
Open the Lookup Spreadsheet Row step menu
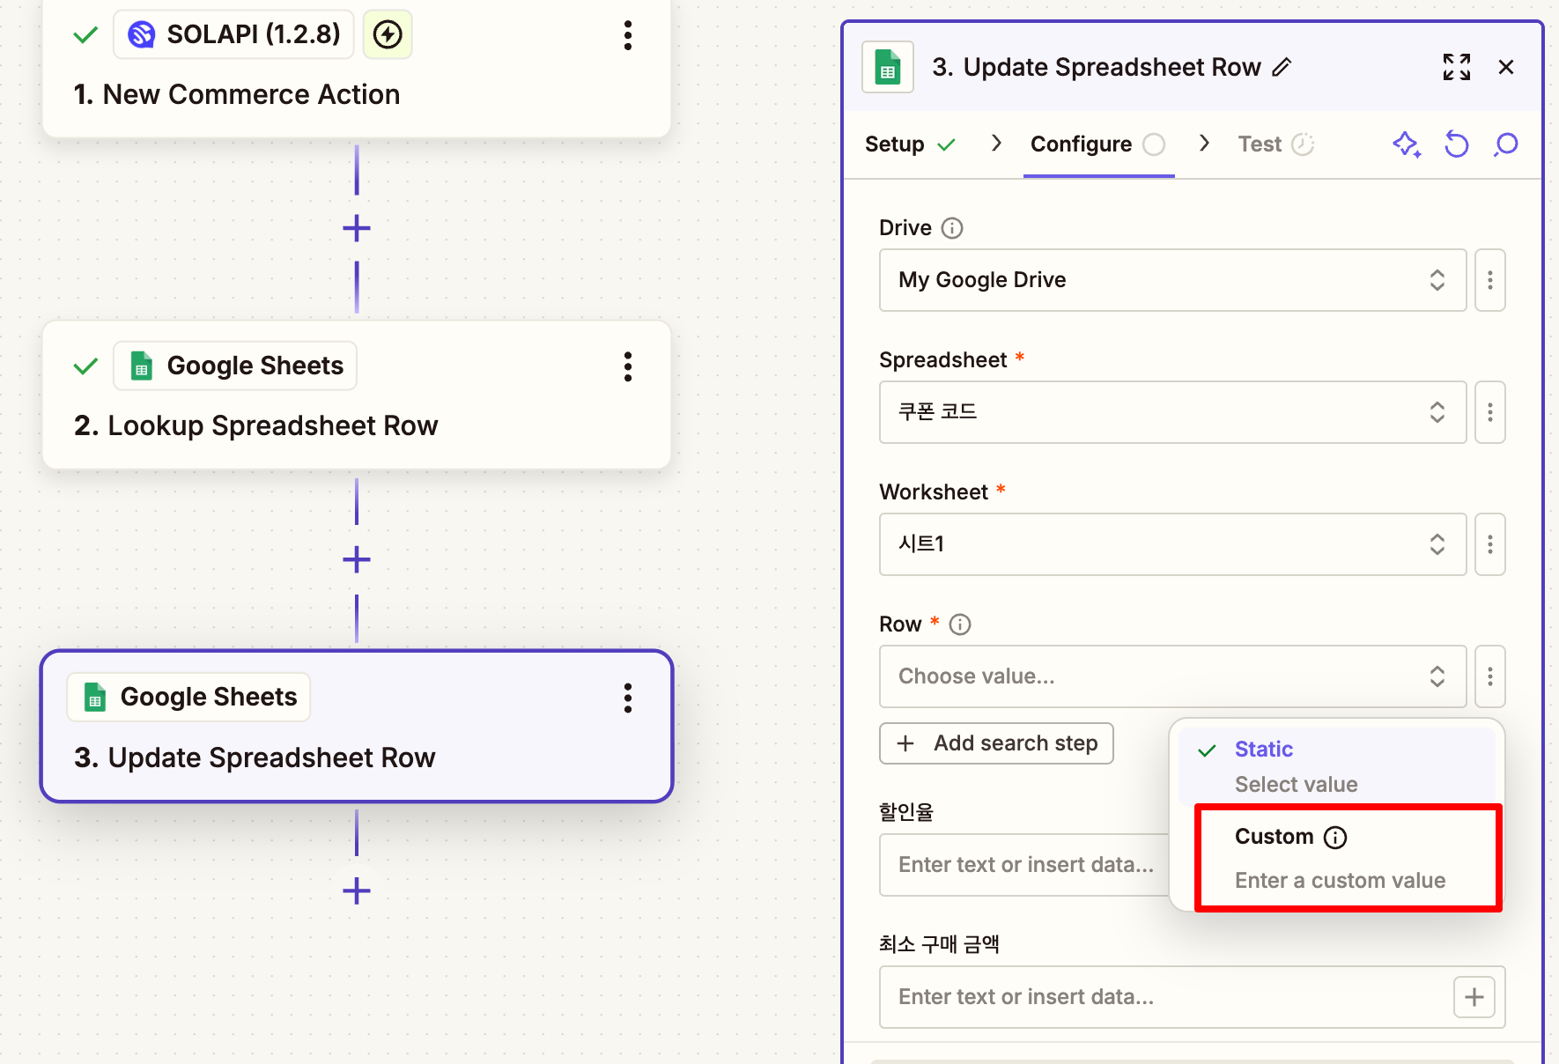[627, 366]
